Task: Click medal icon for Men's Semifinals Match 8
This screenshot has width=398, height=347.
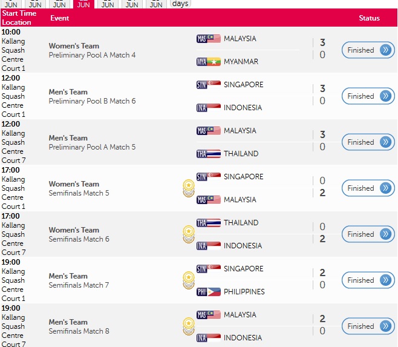Action: [189, 326]
